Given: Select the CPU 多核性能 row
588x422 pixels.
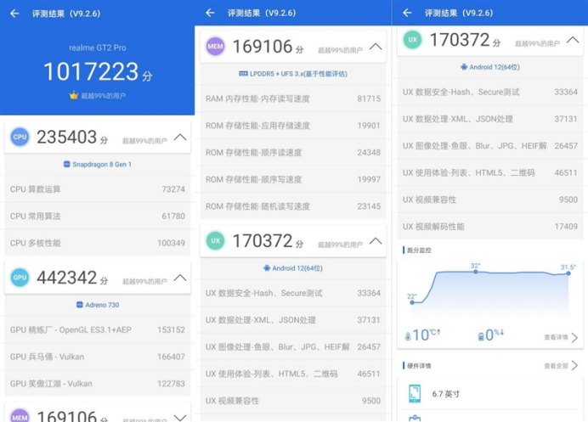Looking at the screenshot, I should tap(98, 243).
